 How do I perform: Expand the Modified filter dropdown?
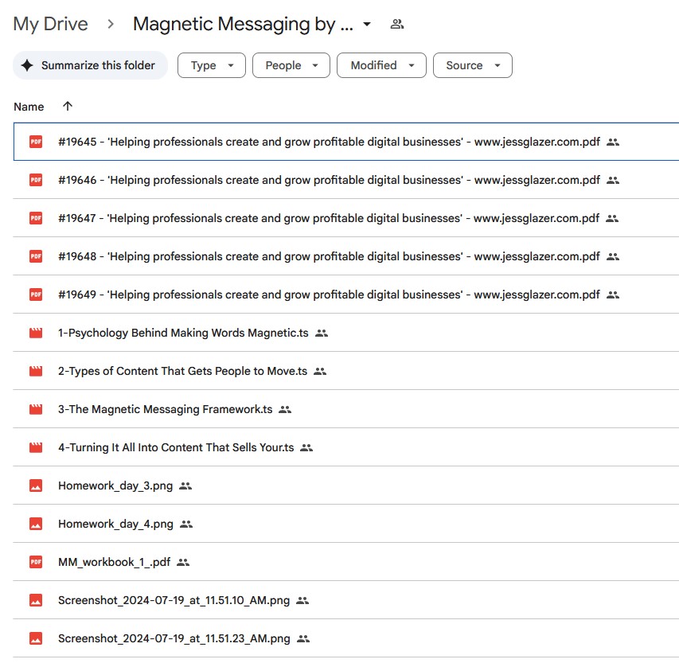pos(381,65)
